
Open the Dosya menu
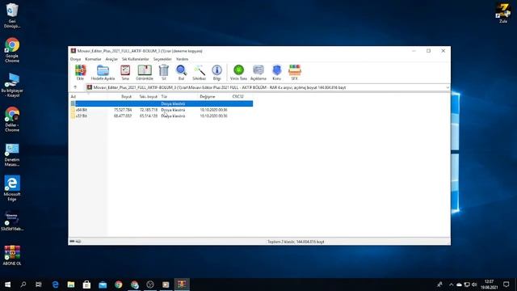tap(75, 59)
